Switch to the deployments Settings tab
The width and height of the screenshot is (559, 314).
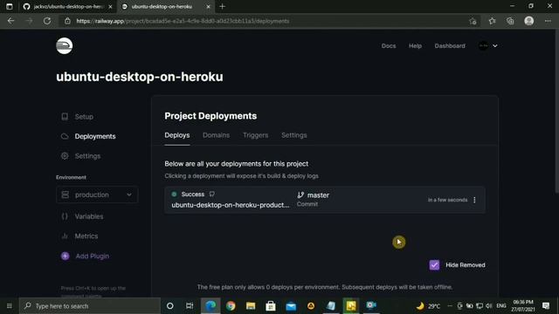click(x=293, y=135)
